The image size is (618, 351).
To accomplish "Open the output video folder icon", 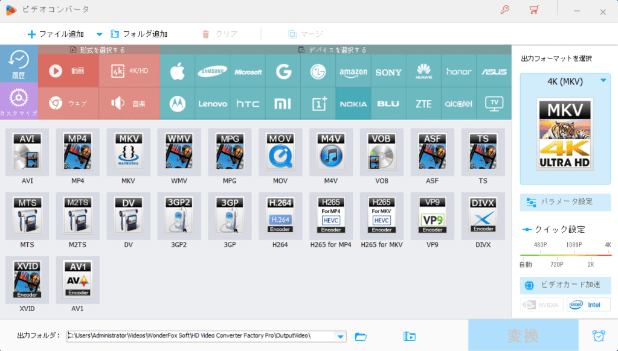I will coord(410,337).
